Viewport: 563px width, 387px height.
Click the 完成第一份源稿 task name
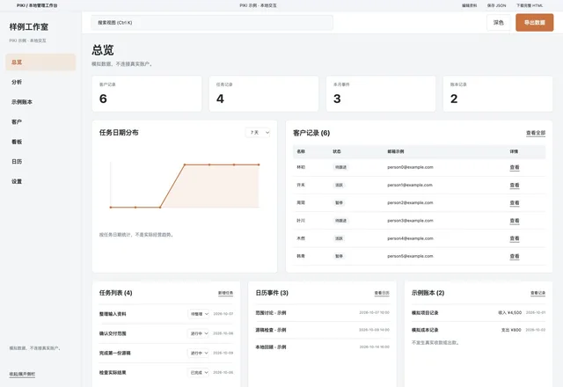(x=115, y=354)
